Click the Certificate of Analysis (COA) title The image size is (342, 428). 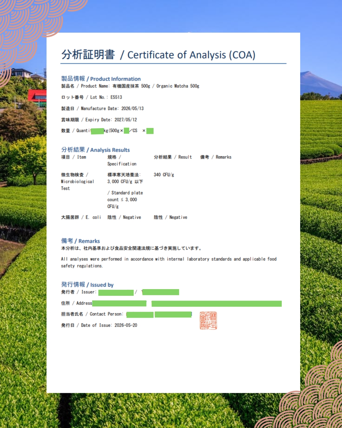pyautogui.click(x=158, y=55)
